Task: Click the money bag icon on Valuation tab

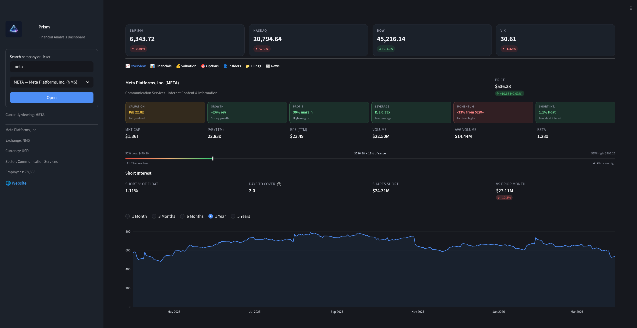Action: [178, 66]
